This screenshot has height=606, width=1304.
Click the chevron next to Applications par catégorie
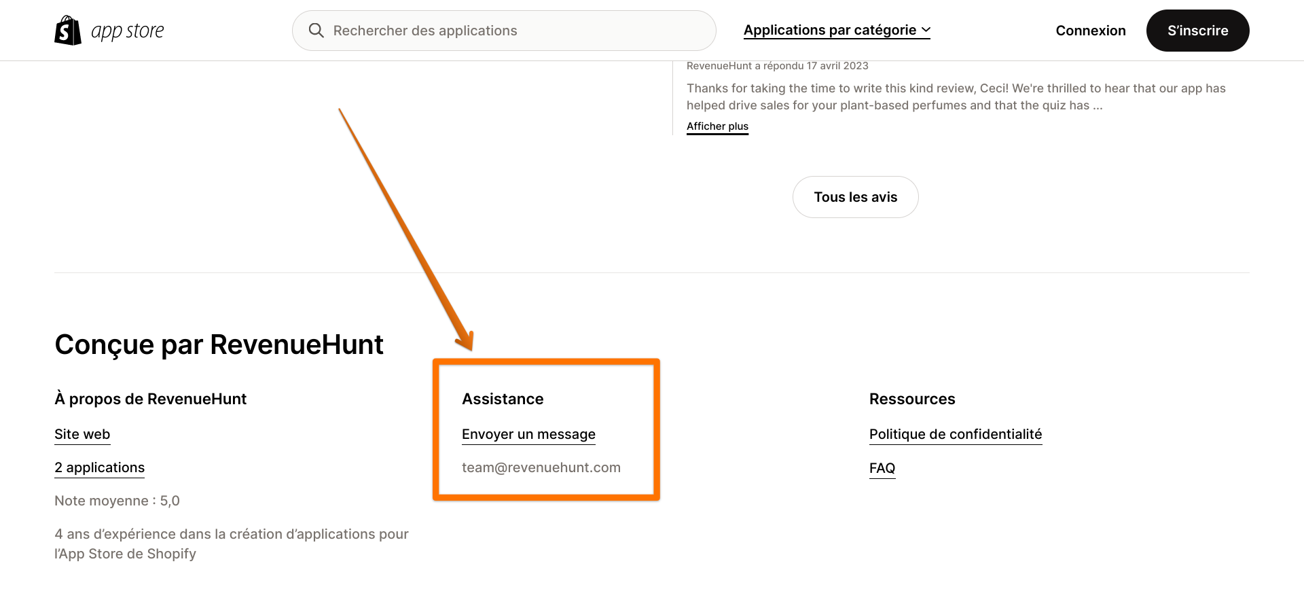pos(926,30)
